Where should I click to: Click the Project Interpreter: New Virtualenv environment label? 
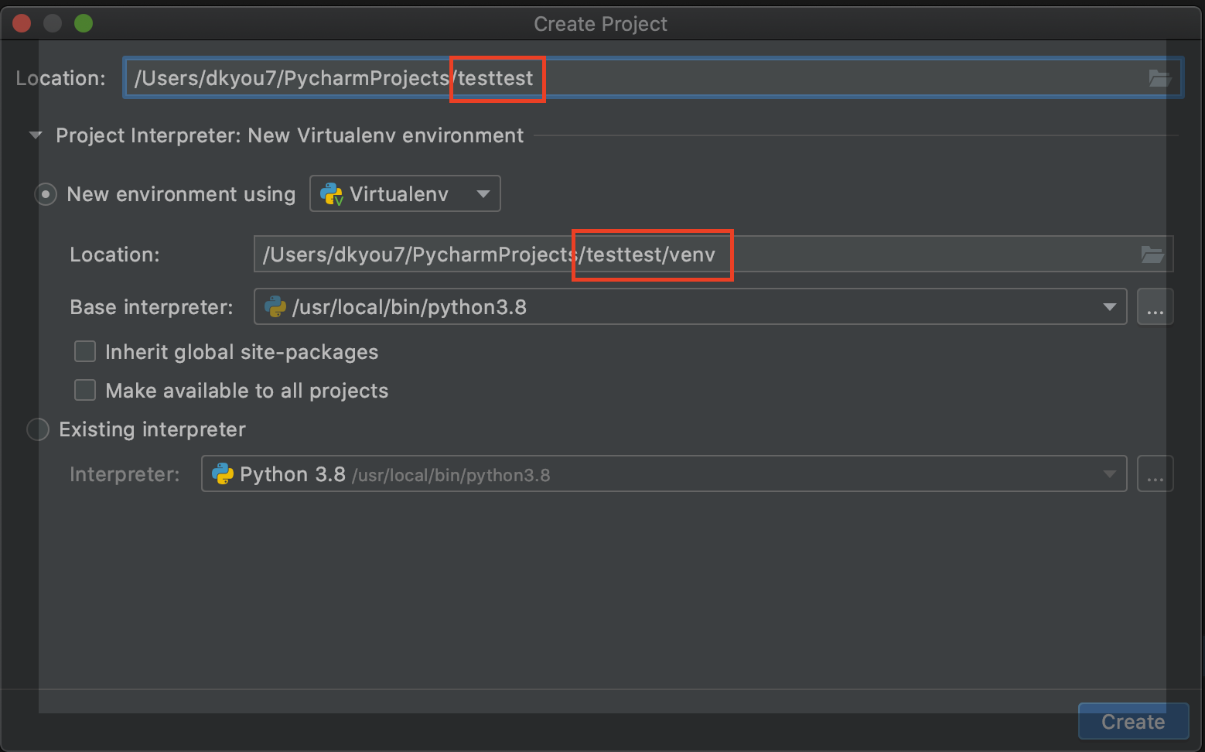290,135
